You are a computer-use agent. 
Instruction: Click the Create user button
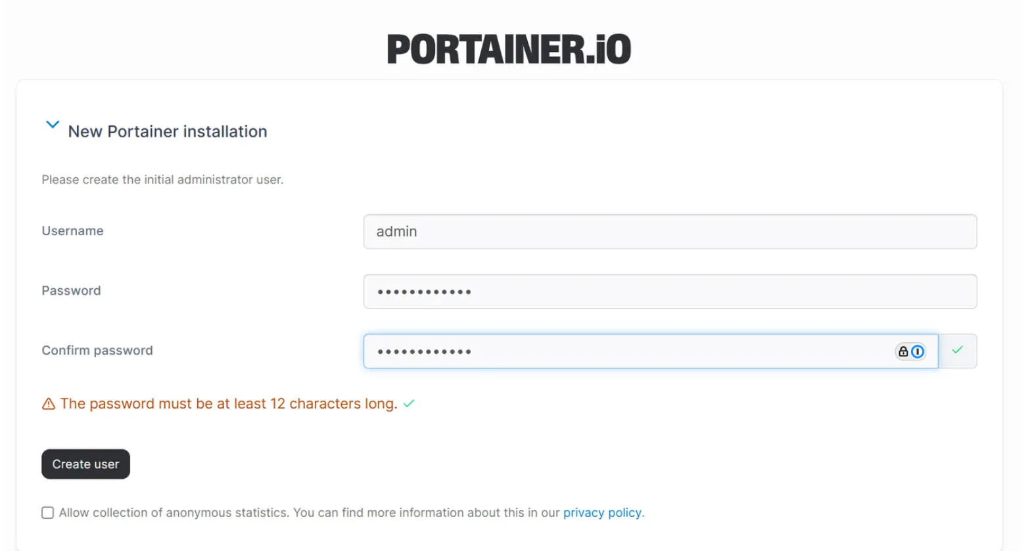pyautogui.click(x=85, y=464)
